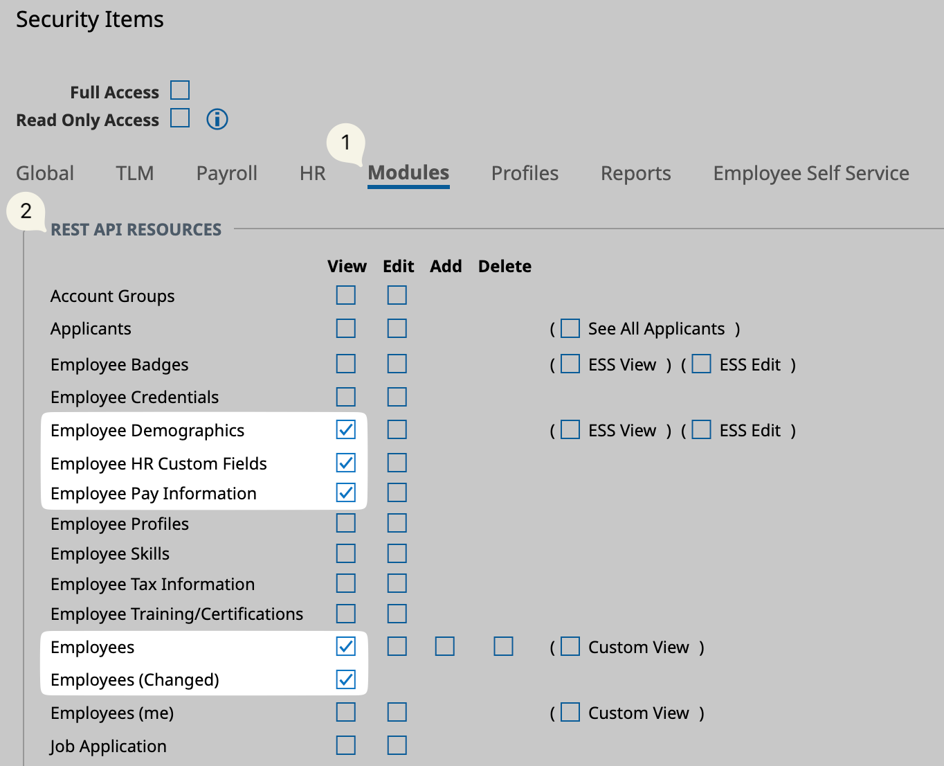Screen dimensions: 944x766
Task: Check Edit for Employee Pay Information
Action: coord(397,492)
